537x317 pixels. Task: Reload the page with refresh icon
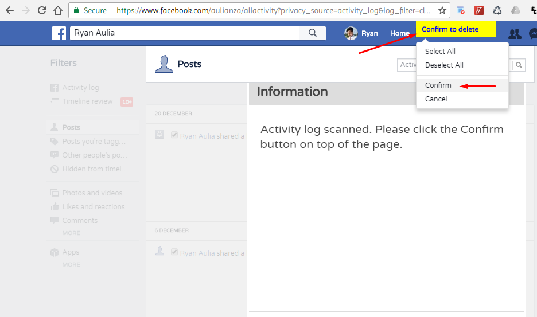click(x=42, y=11)
